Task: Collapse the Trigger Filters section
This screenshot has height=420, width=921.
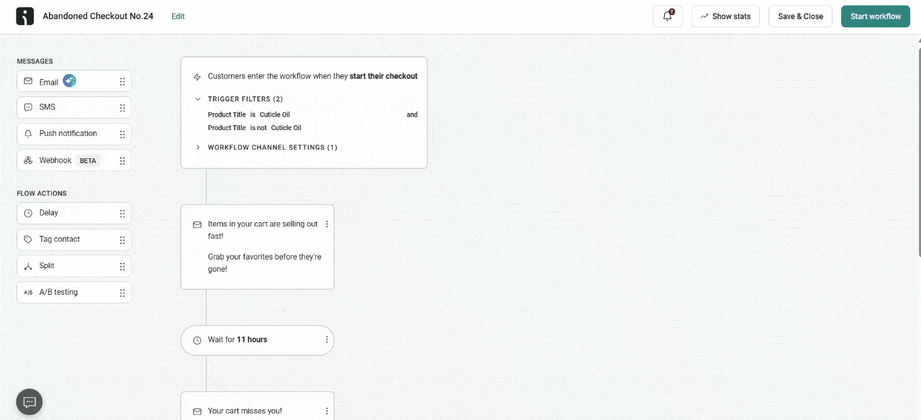Action: pyautogui.click(x=198, y=99)
